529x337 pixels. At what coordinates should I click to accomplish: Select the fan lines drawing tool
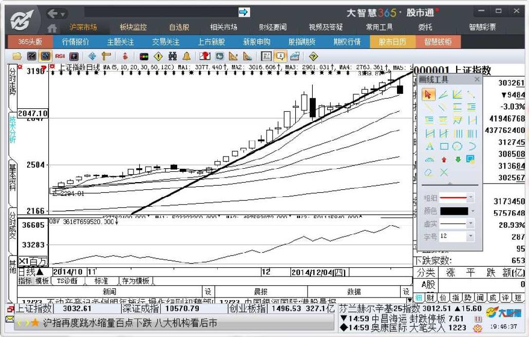point(458,95)
